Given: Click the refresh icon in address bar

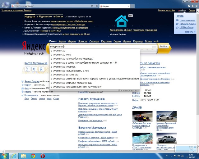Looking at the screenshot, I should pyautogui.click(x=97, y=6).
